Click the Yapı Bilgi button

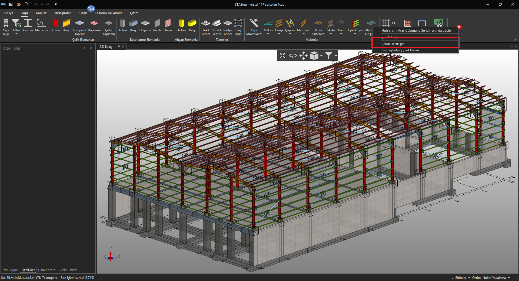[x=6, y=27]
